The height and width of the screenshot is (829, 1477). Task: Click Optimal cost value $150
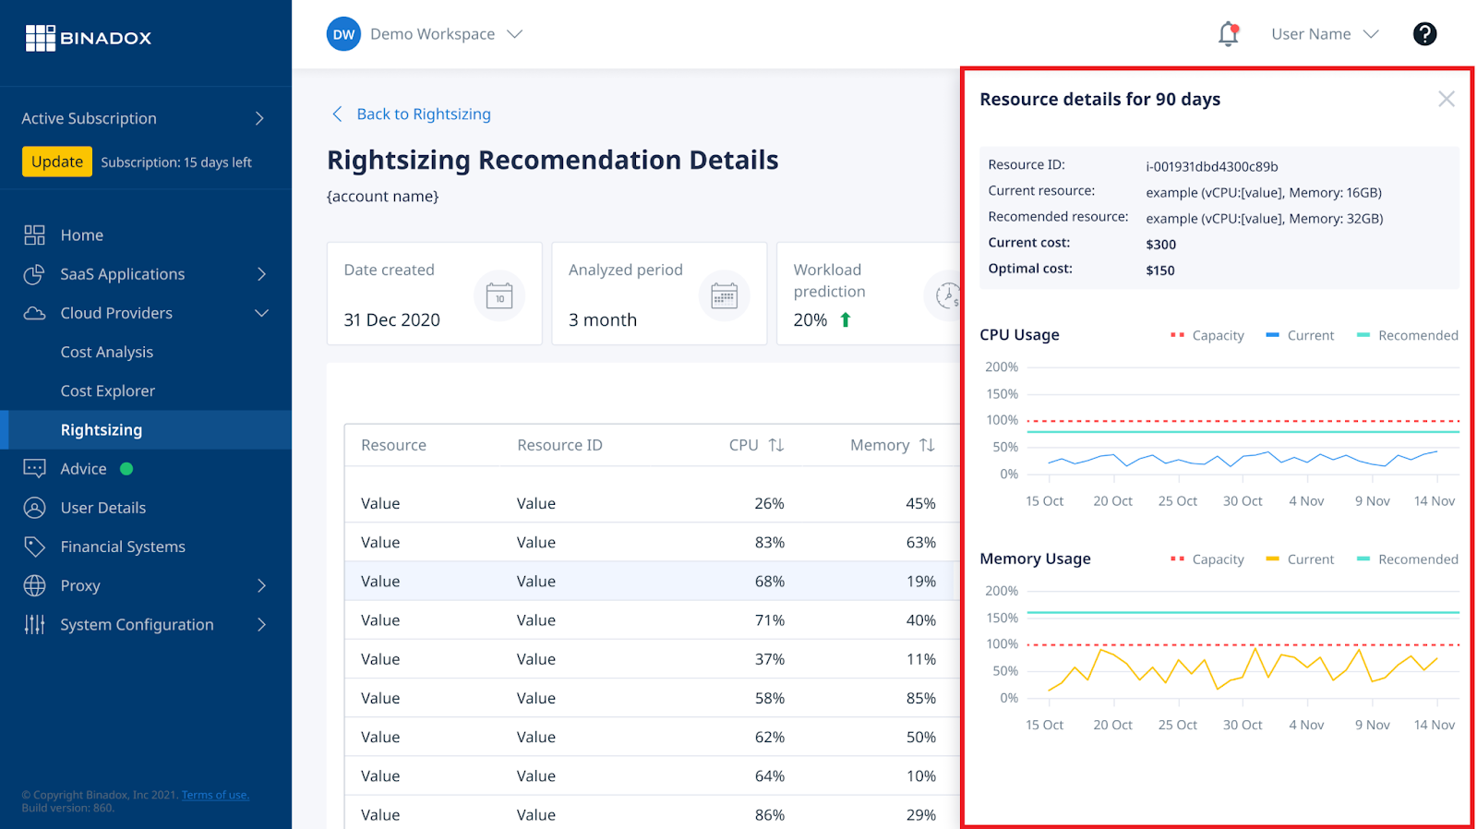click(x=1160, y=270)
